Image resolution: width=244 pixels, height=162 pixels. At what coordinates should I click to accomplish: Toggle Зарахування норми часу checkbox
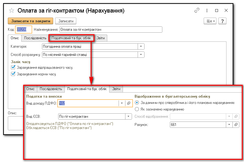tap(13, 74)
